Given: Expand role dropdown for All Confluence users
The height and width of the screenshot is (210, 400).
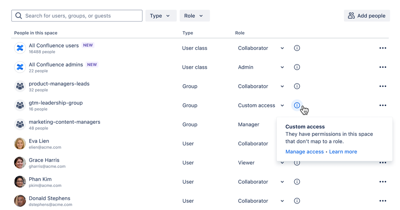Looking at the screenshot, I should tap(282, 48).
